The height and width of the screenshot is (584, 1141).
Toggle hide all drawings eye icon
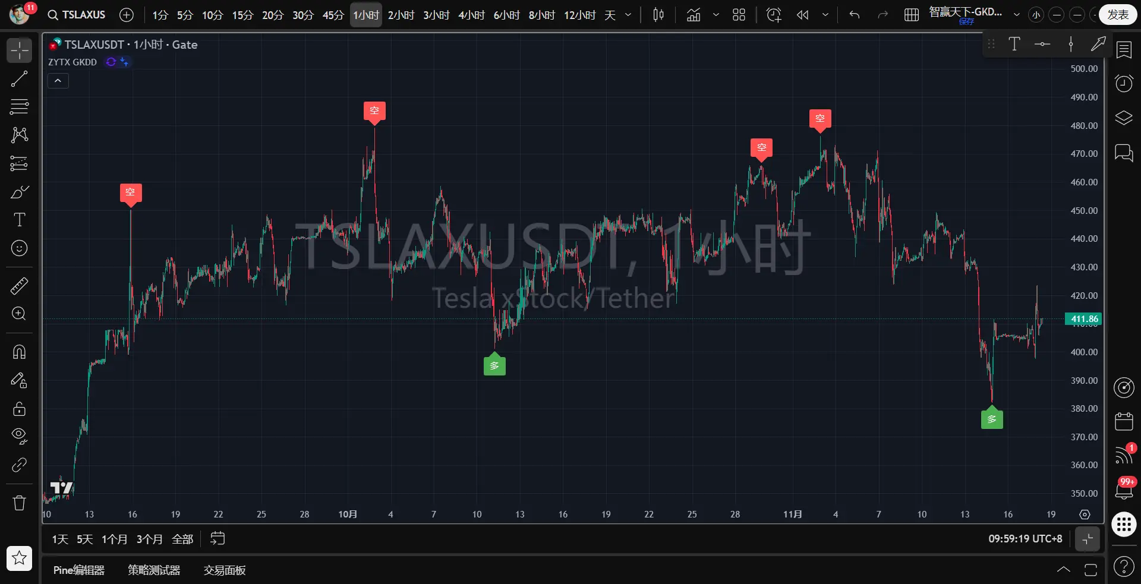(19, 437)
